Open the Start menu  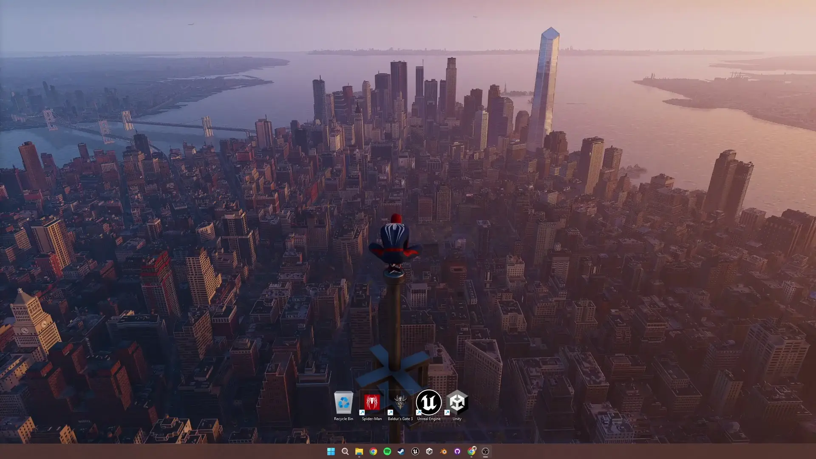pos(331,452)
